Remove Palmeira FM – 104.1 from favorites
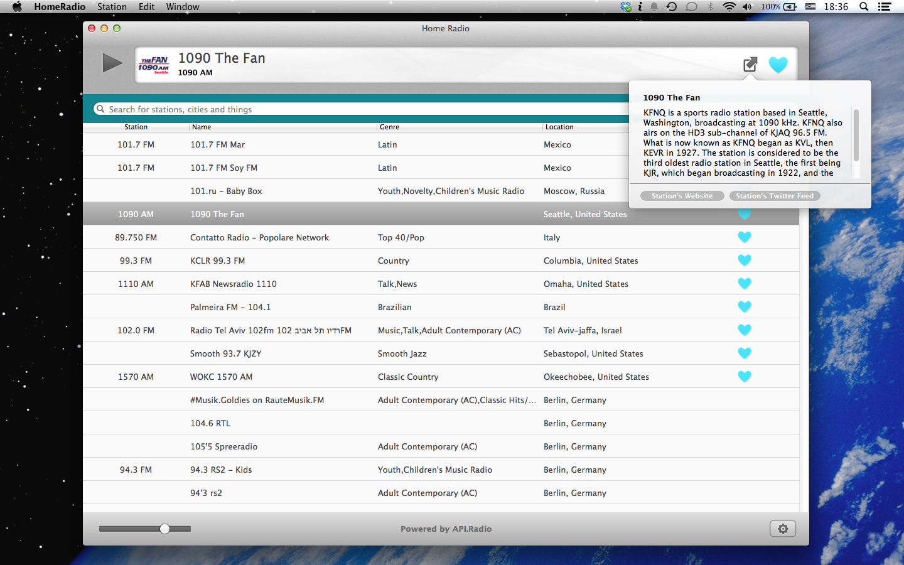Image resolution: width=904 pixels, height=565 pixels. [x=745, y=307]
